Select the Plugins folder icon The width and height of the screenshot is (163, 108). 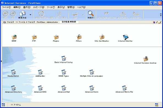pos(56,37)
